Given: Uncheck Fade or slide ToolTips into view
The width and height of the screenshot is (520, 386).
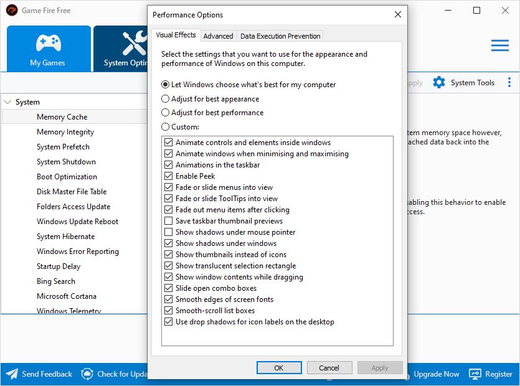Looking at the screenshot, I should (169, 199).
